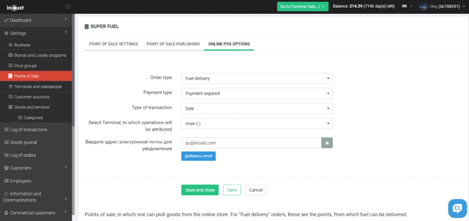Open Dashboard from the sidebar
Viewport: 469px width, 221px height.
click(21, 20)
